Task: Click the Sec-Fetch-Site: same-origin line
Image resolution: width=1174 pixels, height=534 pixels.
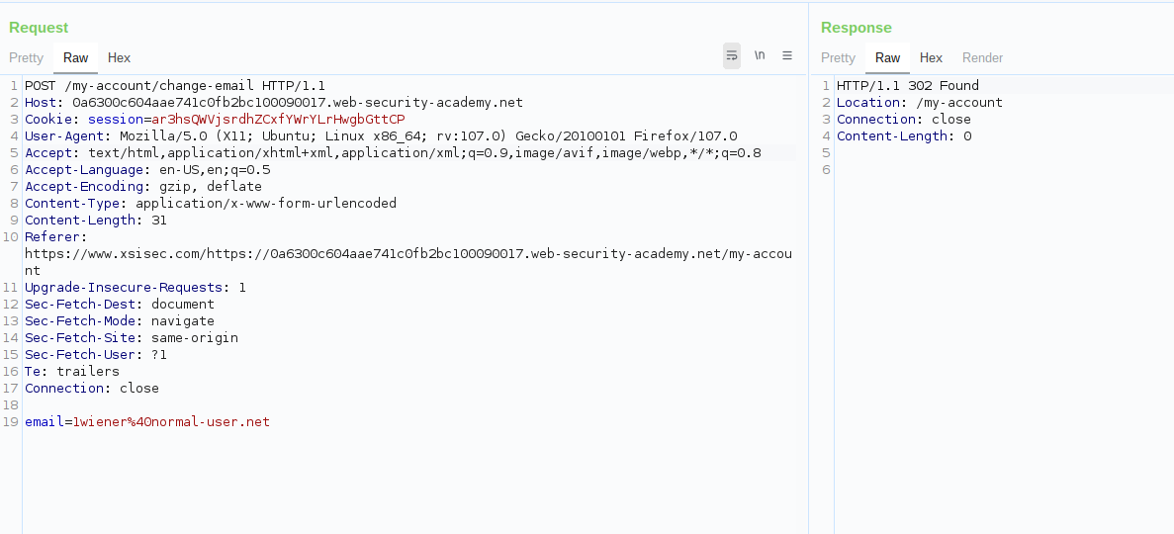Action: pos(132,338)
